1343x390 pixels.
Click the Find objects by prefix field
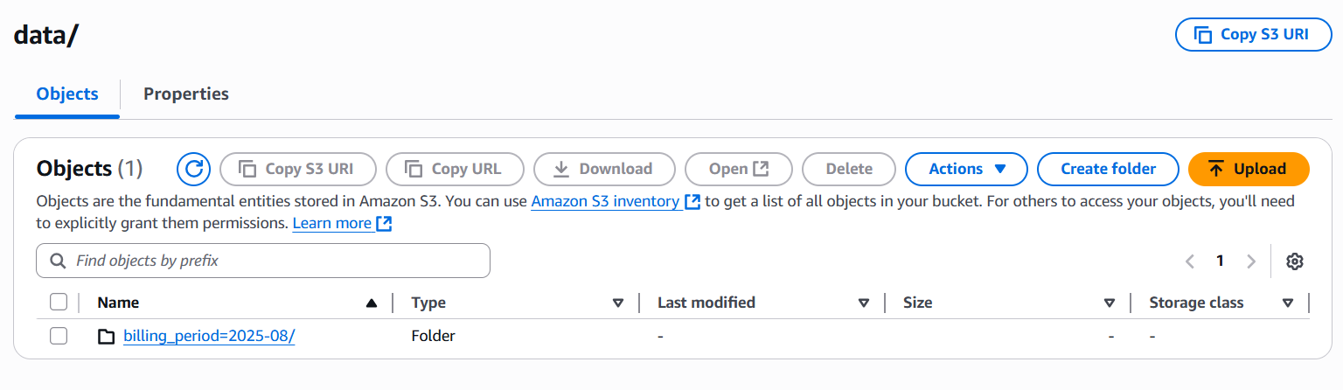(271, 261)
